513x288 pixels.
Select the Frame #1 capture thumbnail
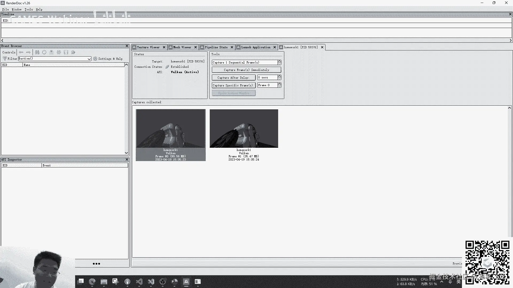tap(244, 129)
